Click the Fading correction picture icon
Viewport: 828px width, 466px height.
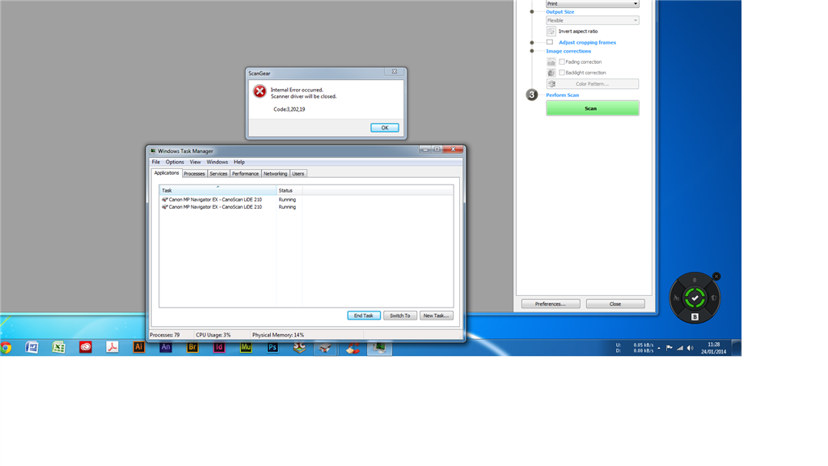[551, 61]
